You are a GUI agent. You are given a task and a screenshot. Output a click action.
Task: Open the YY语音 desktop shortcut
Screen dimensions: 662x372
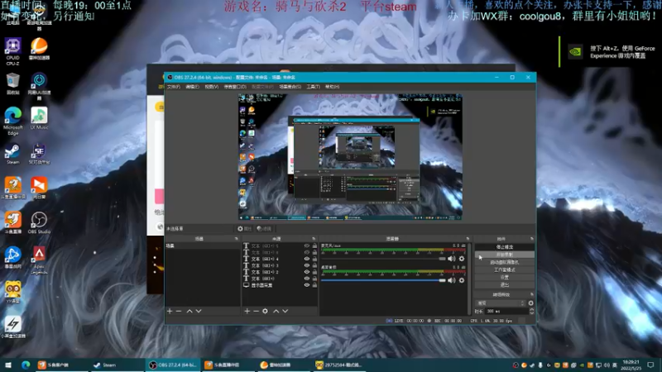click(12, 293)
